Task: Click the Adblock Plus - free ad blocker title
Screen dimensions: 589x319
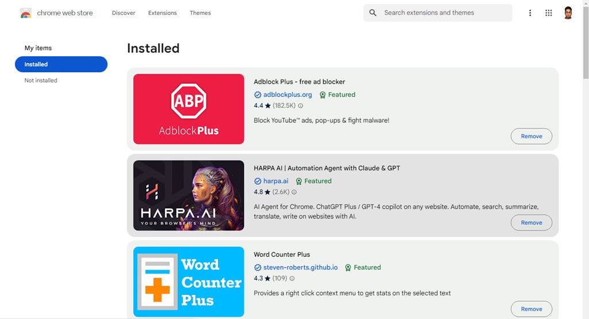Action: click(x=299, y=81)
